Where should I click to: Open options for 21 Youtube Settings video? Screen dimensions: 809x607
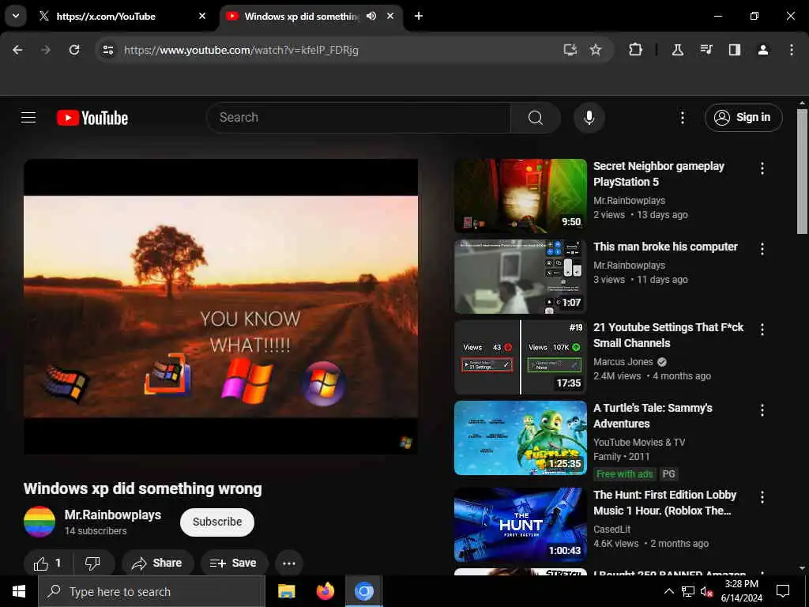(762, 330)
